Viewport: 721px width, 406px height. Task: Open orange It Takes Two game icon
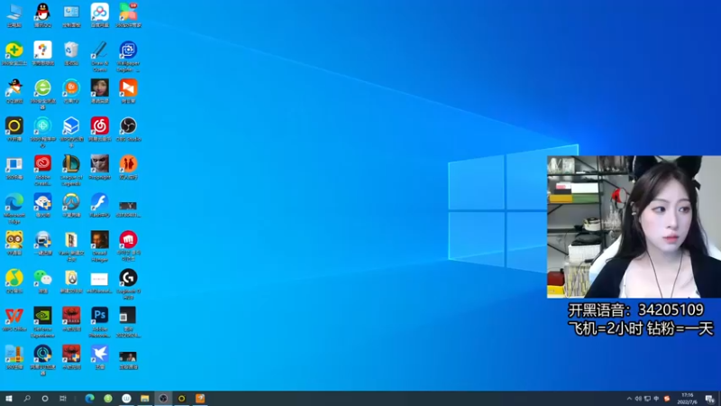click(128, 166)
